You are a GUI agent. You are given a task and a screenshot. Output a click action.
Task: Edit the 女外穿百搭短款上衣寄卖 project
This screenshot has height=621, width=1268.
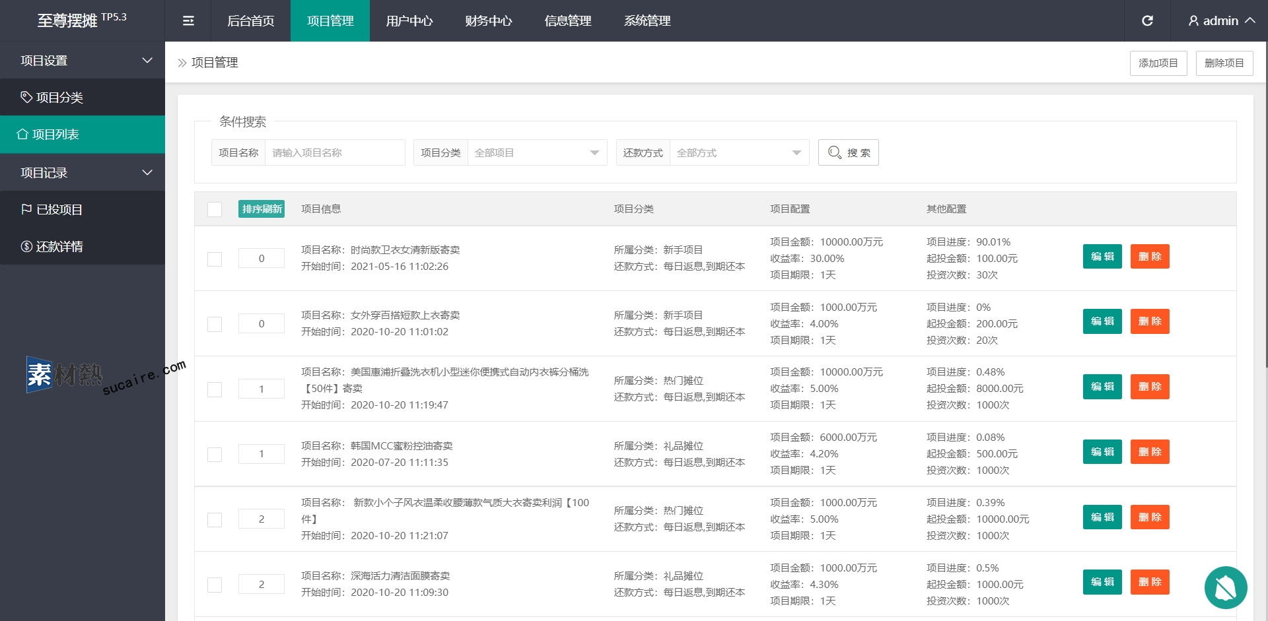point(1102,321)
